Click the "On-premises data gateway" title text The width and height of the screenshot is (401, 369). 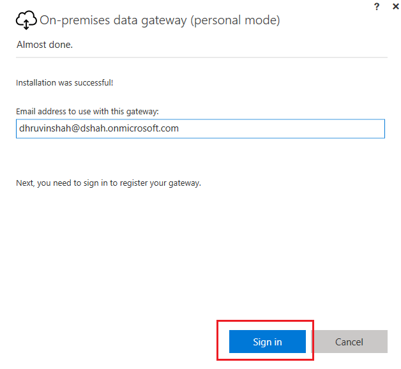pyautogui.click(x=110, y=20)
